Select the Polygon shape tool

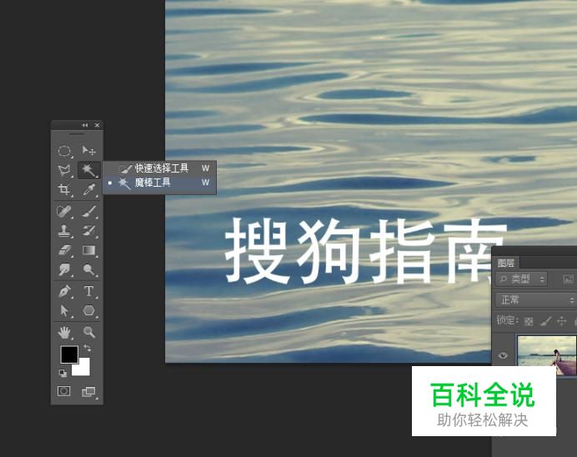88,311
